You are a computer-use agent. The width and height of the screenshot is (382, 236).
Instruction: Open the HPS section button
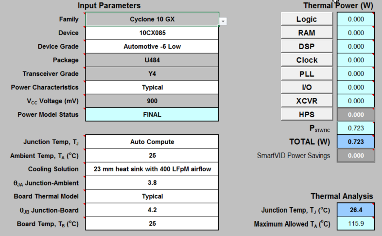pyautogui.click(x=307, y=114)
